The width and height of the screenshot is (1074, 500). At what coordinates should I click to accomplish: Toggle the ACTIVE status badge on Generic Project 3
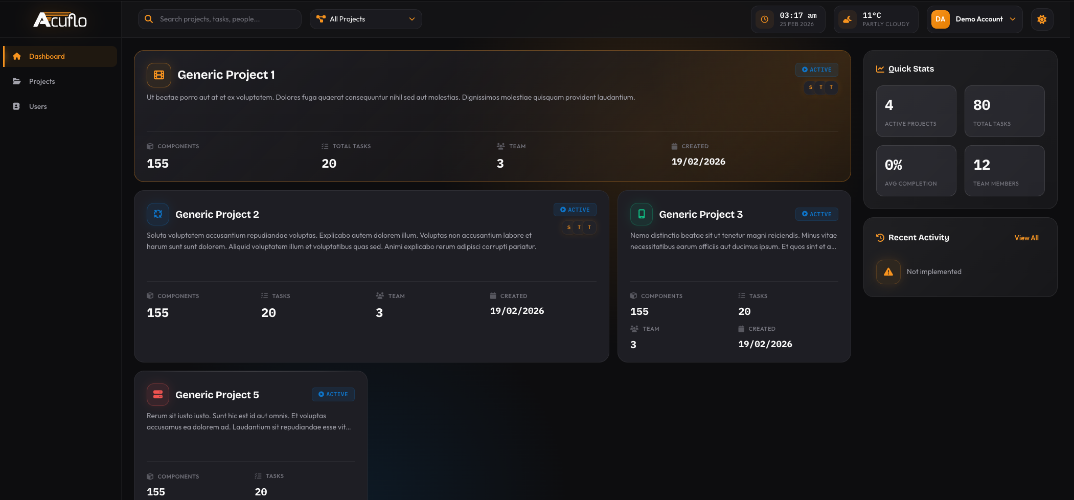click(x=816, y=214)
